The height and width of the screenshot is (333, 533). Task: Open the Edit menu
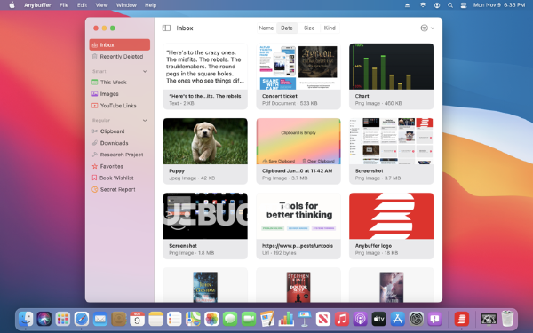point(82,5)
